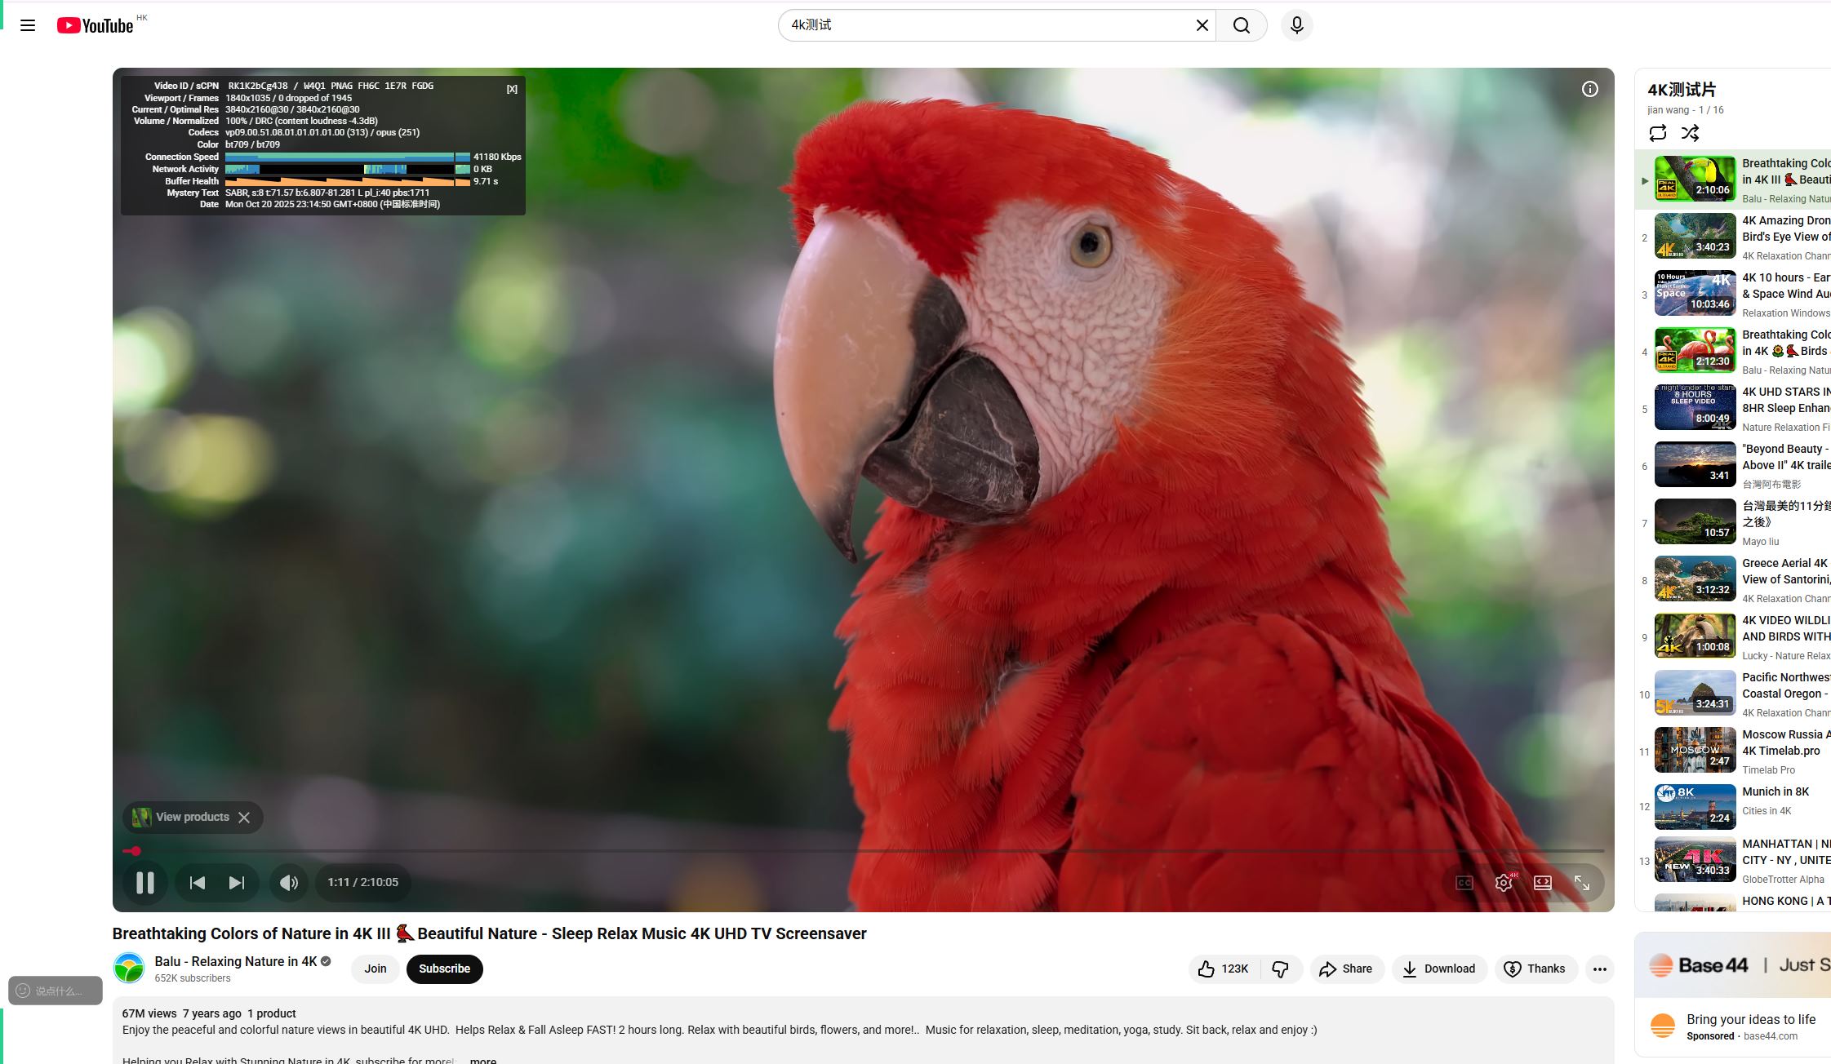
Task: Toggle playlist shuffle
Action: tap(1690, 133)
